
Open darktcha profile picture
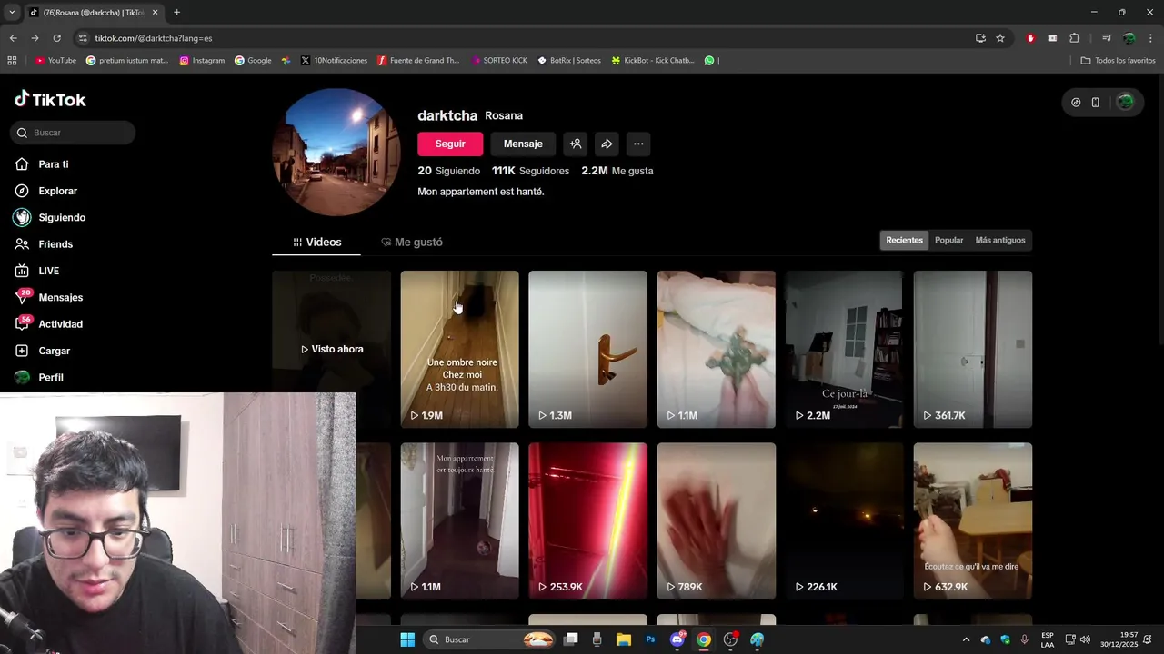336,152
